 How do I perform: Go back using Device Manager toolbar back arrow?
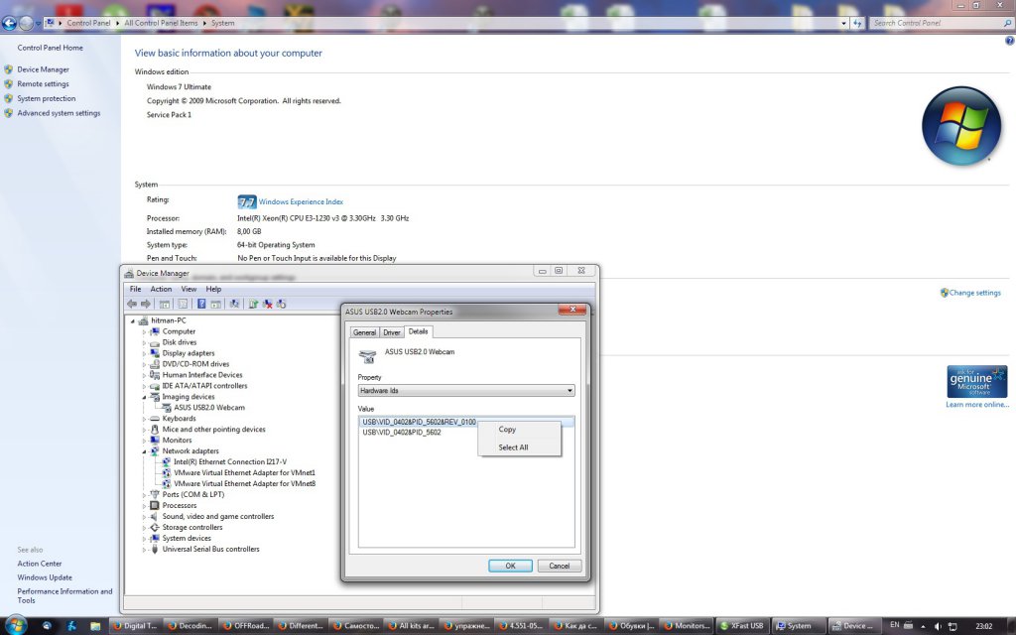click(x=132, y=304)
